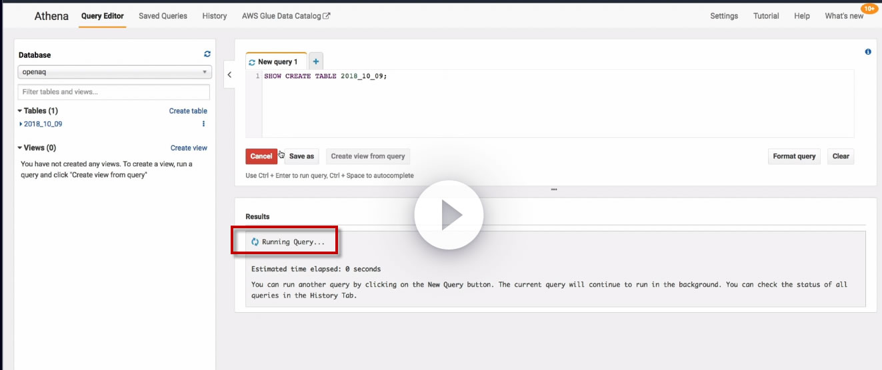The height and width of the screenshot is (370, 882).
Task: Open the History tab
Action: coord(215,16)
